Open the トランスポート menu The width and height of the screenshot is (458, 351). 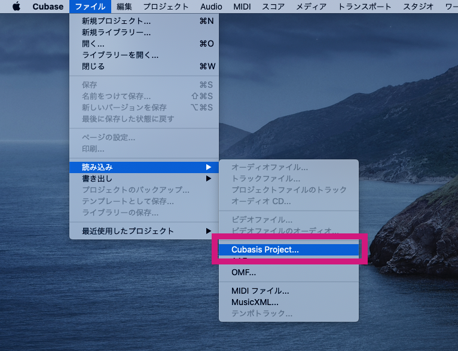365,7
